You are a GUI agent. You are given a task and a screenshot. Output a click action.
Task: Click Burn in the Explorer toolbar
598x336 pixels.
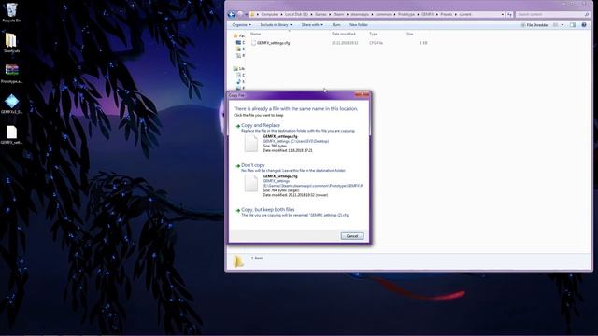[x=336, y=25]
